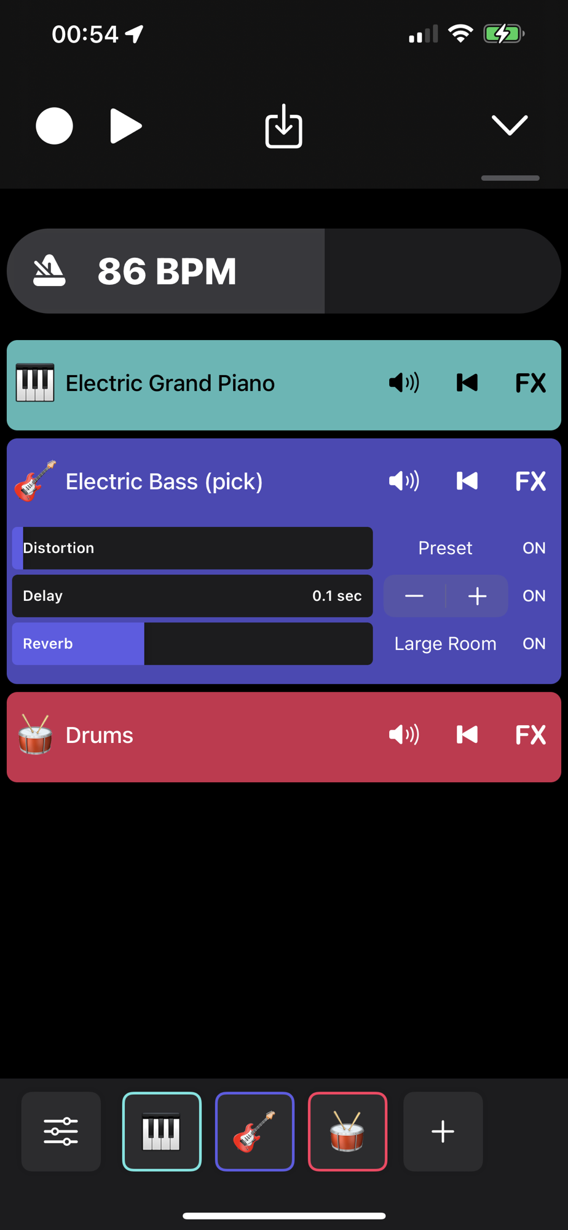
Task: Turn off the Delay ON toggle
Action: coord(534,596)
